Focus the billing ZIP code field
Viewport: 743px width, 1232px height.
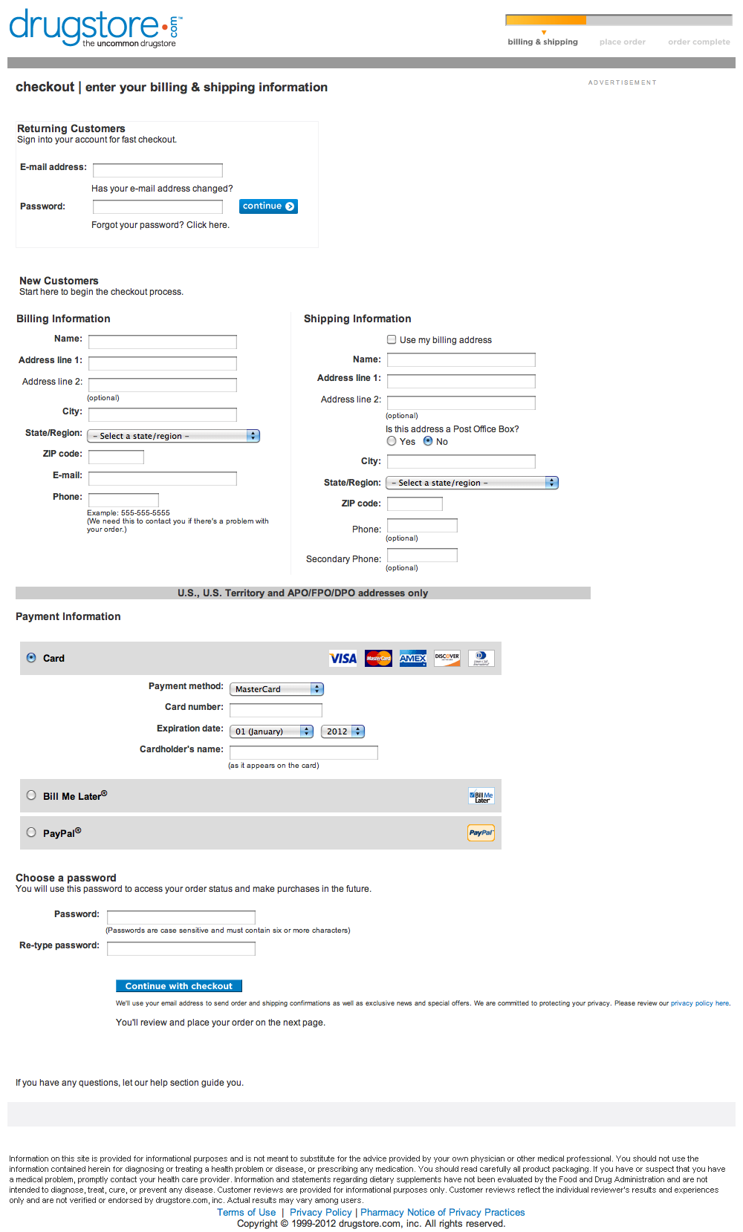click(x=116, y=457)
